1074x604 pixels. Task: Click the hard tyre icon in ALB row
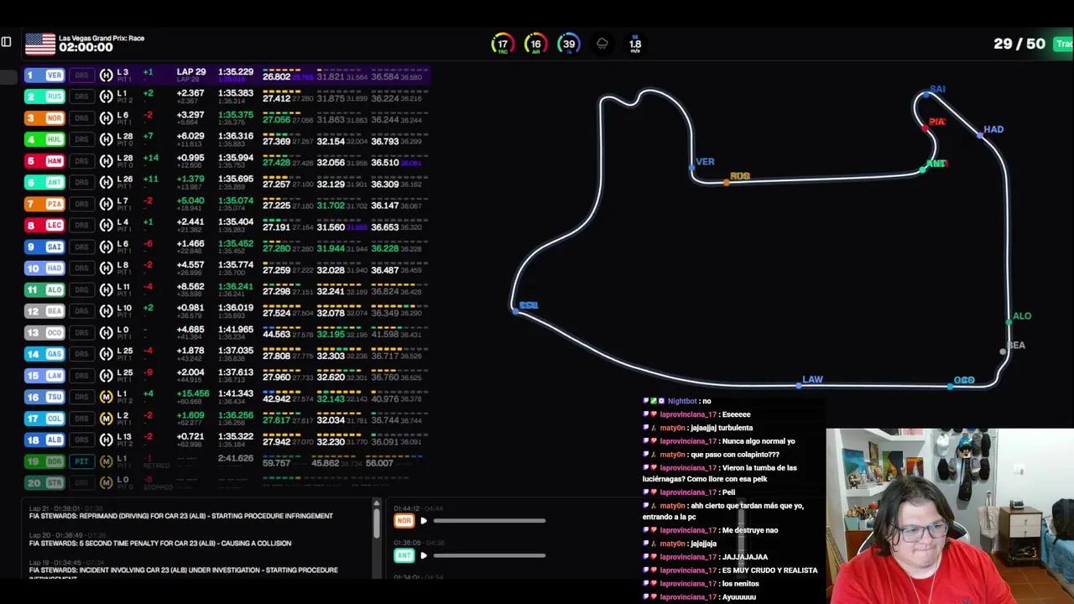coord(106,440)
